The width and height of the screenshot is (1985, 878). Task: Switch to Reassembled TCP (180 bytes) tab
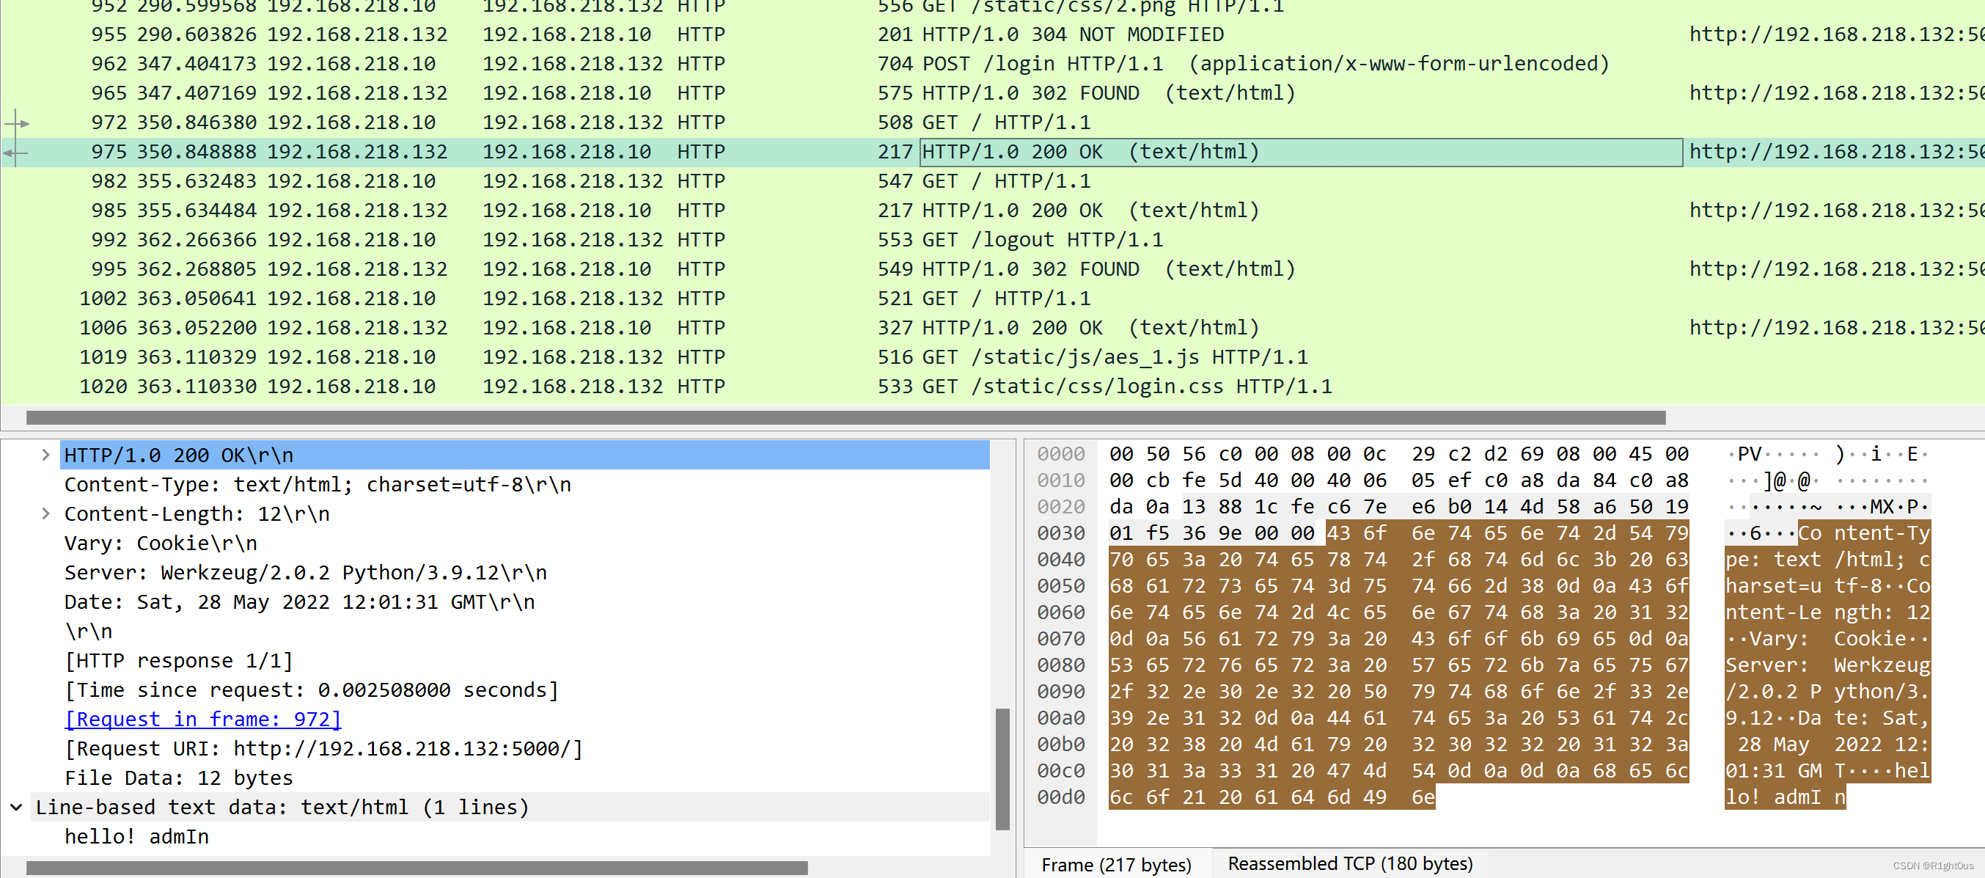(x=1350, y=864)
